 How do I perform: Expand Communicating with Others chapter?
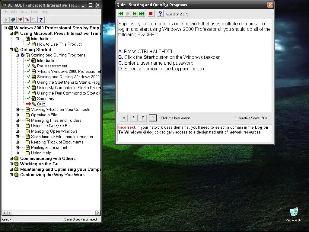coord(11,158)
